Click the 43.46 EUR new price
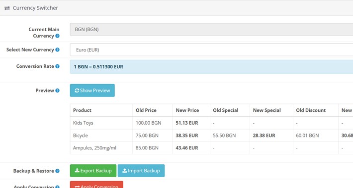Screen dimensions: 353x188 click(x=187, y=148)
